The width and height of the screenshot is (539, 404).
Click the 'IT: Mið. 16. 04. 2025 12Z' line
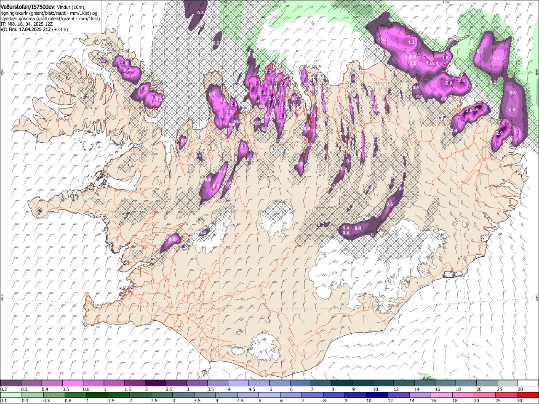[x=27, y=24]
